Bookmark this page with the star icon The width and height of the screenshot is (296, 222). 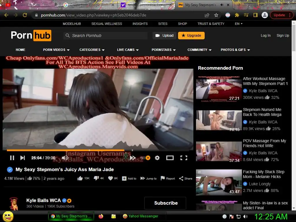pyautogui.click(x=216, y=15)
